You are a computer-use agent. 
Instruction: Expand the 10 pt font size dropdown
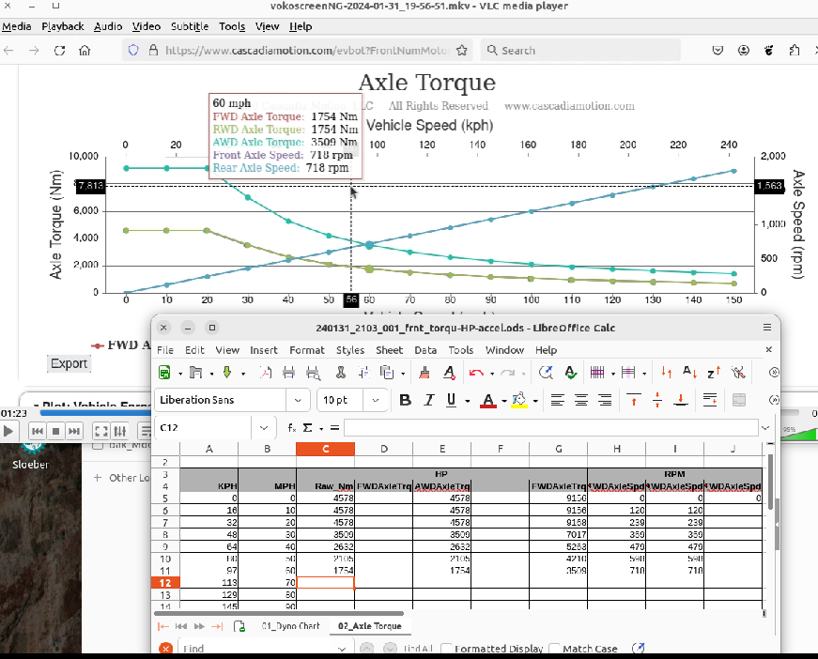pos(375,400)
